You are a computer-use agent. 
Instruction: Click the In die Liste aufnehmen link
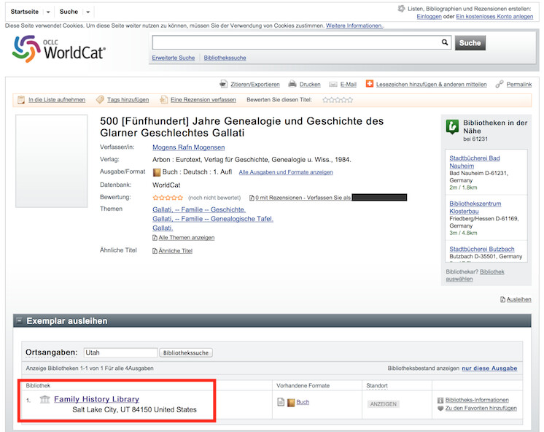(57, 100)
